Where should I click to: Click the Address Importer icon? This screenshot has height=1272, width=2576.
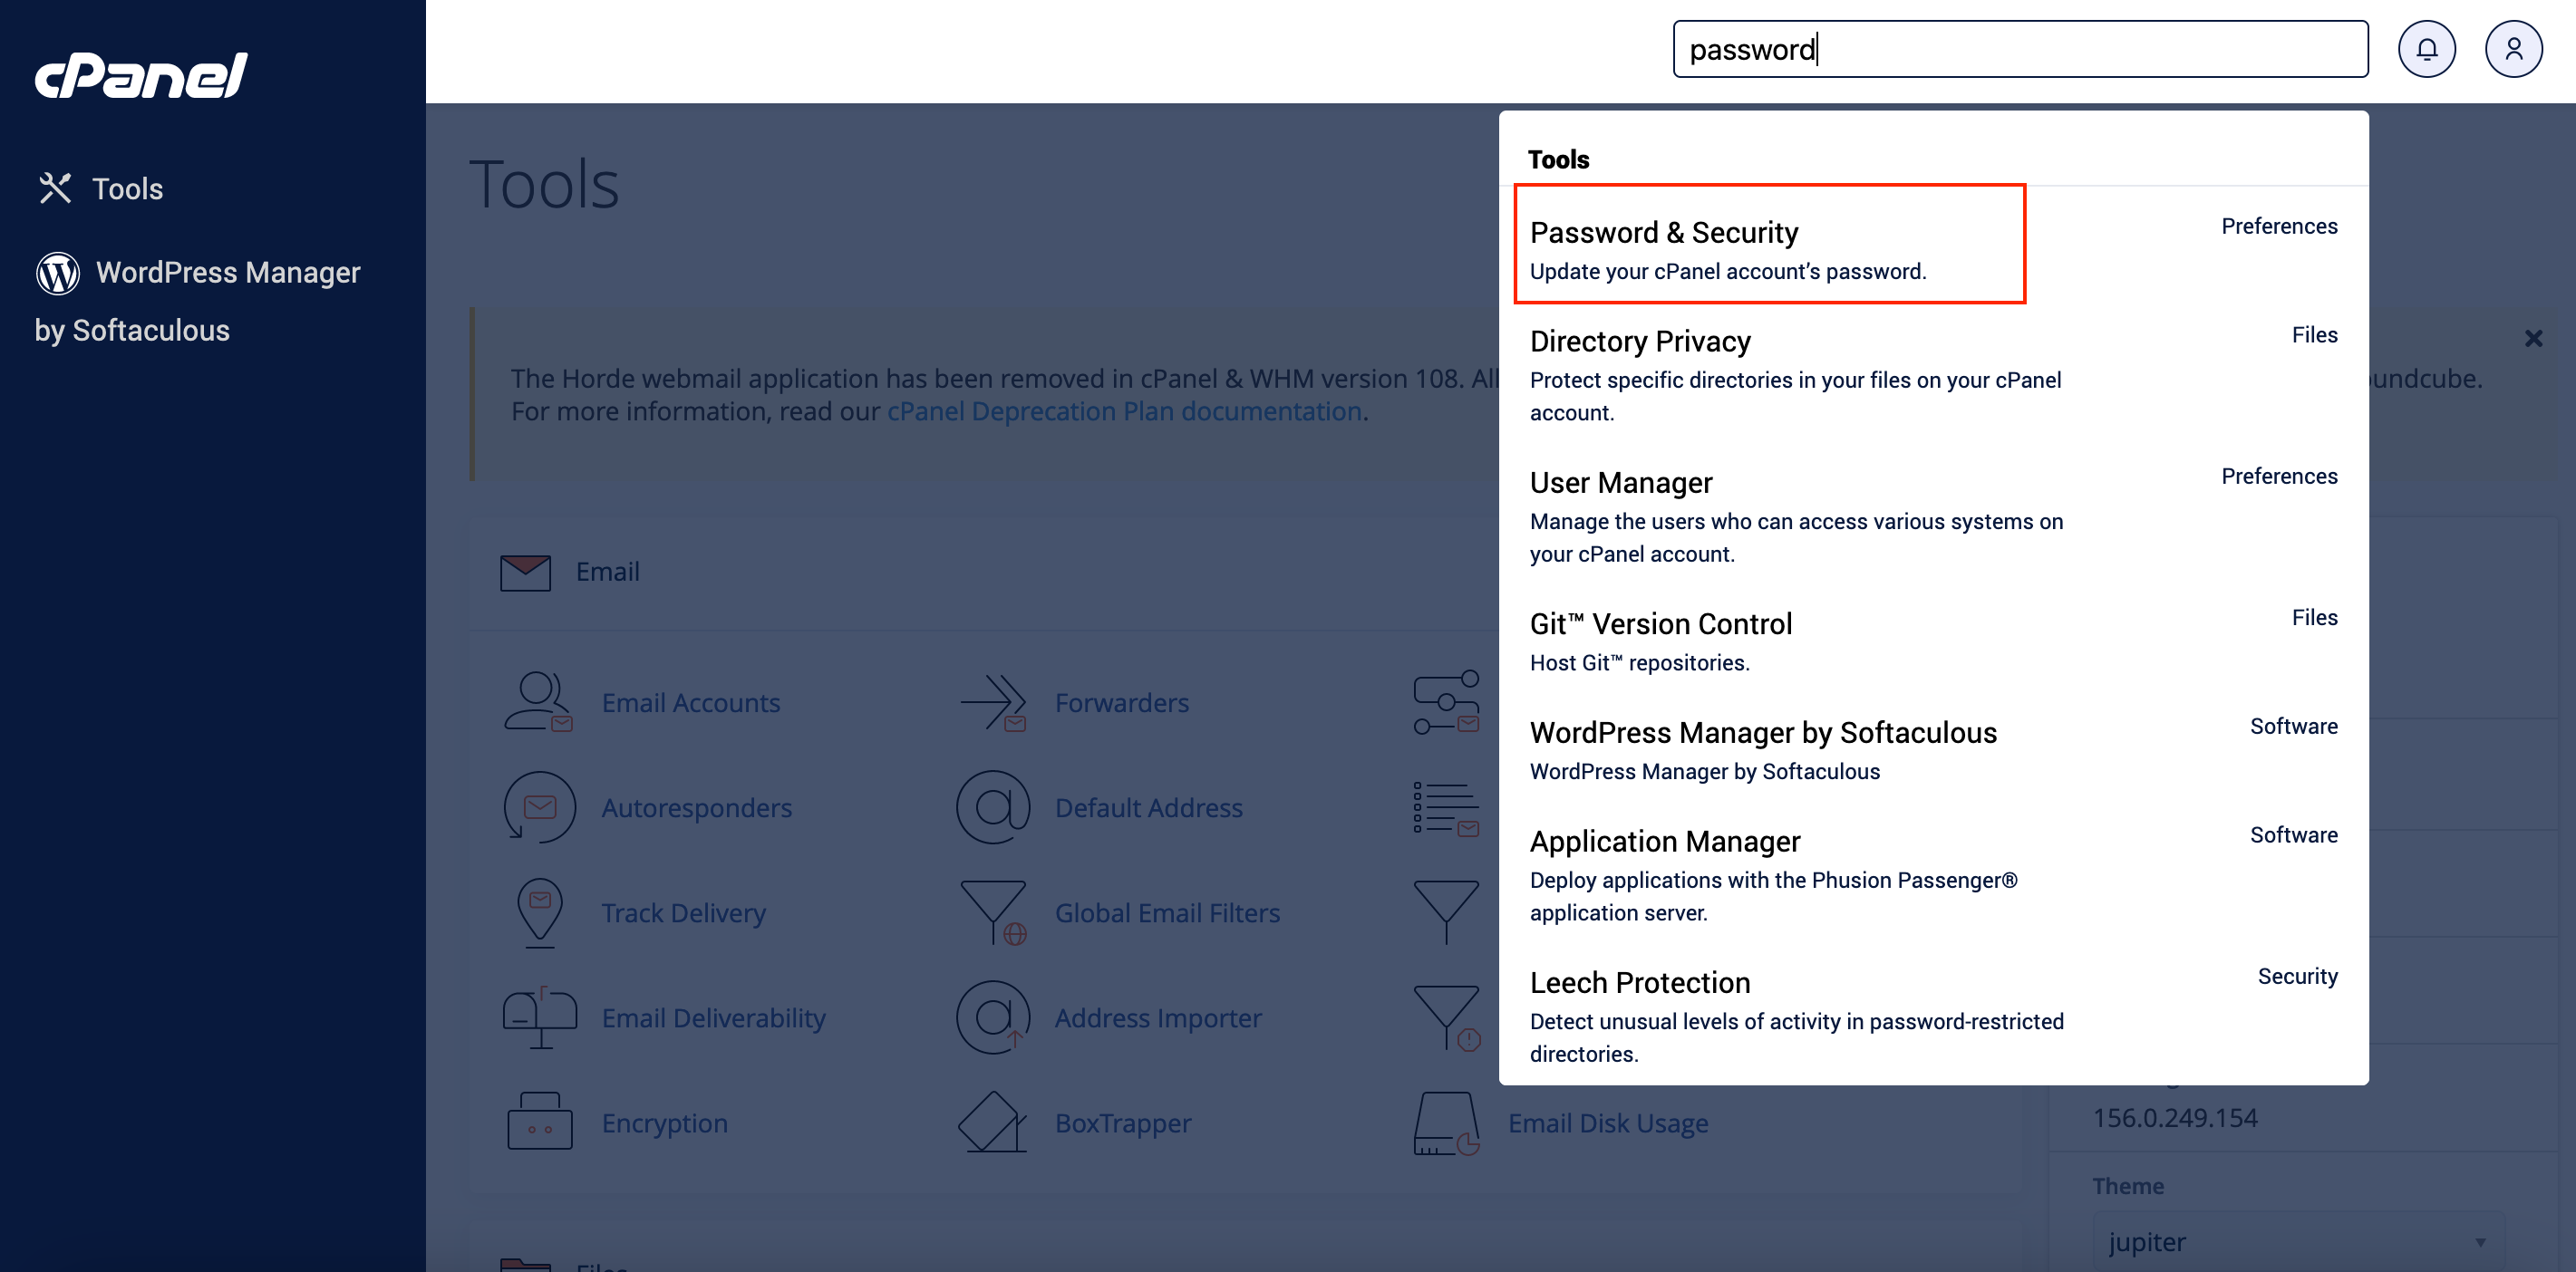[x=993, y=1017]
